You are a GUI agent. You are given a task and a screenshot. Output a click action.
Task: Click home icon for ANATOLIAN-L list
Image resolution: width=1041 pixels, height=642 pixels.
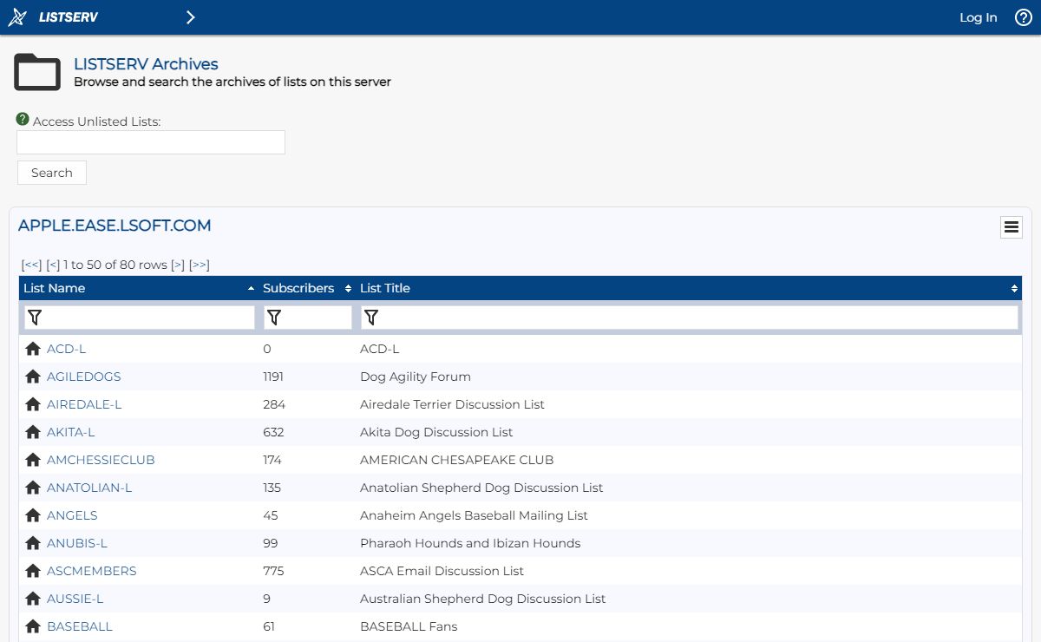pos(33,488)
